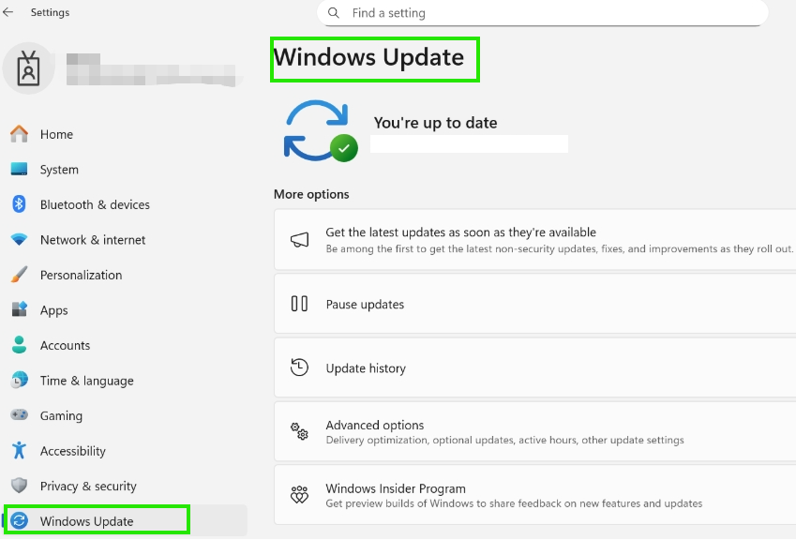Open Advanced options

tap(535, 431)
